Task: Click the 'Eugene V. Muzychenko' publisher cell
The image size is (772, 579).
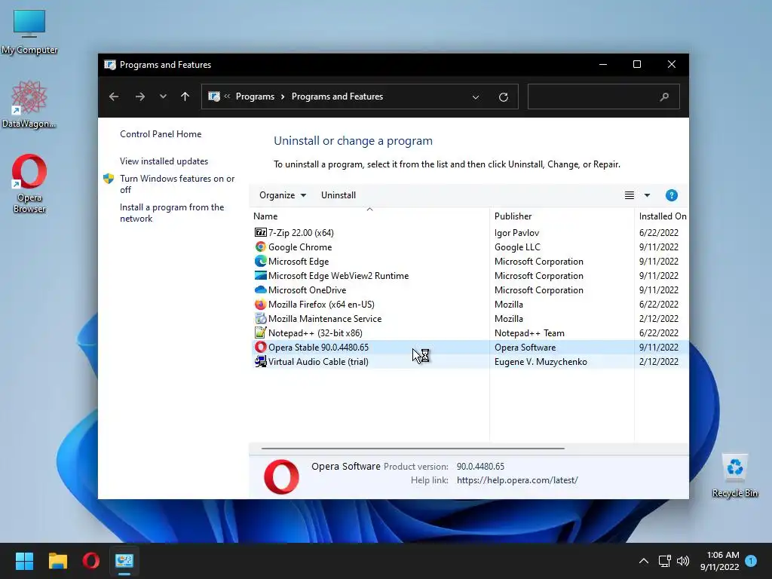Action: tap(541, 361)
